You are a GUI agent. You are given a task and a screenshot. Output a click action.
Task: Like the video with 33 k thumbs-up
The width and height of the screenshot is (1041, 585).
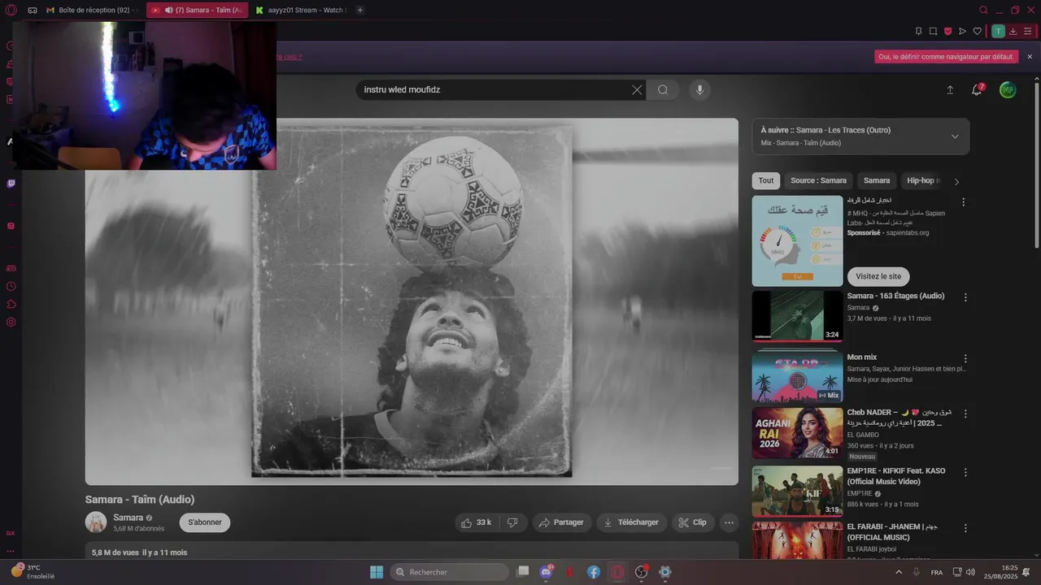pyautogui.click(x=476, y=522)
